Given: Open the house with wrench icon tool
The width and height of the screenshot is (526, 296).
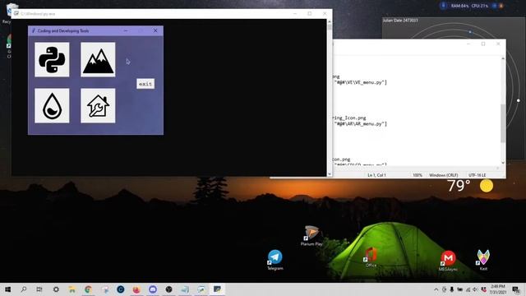Looking at the screenshot, I should [98, 106].
